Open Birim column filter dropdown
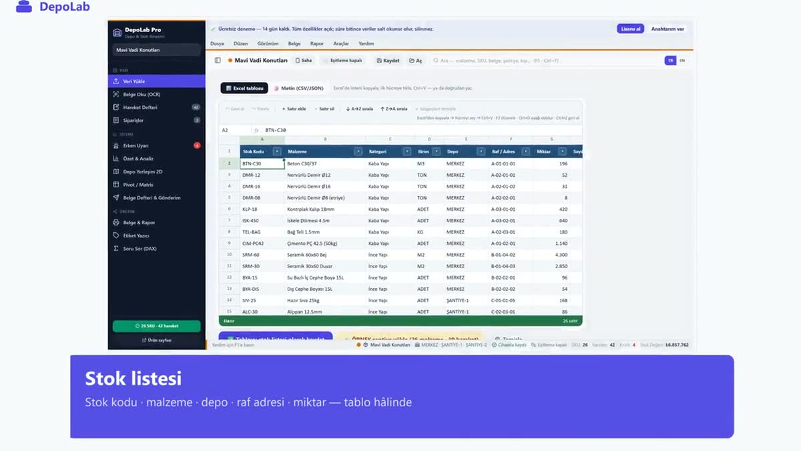The height and width of the screenshot is (451, 801). click(x=437, y=151)
